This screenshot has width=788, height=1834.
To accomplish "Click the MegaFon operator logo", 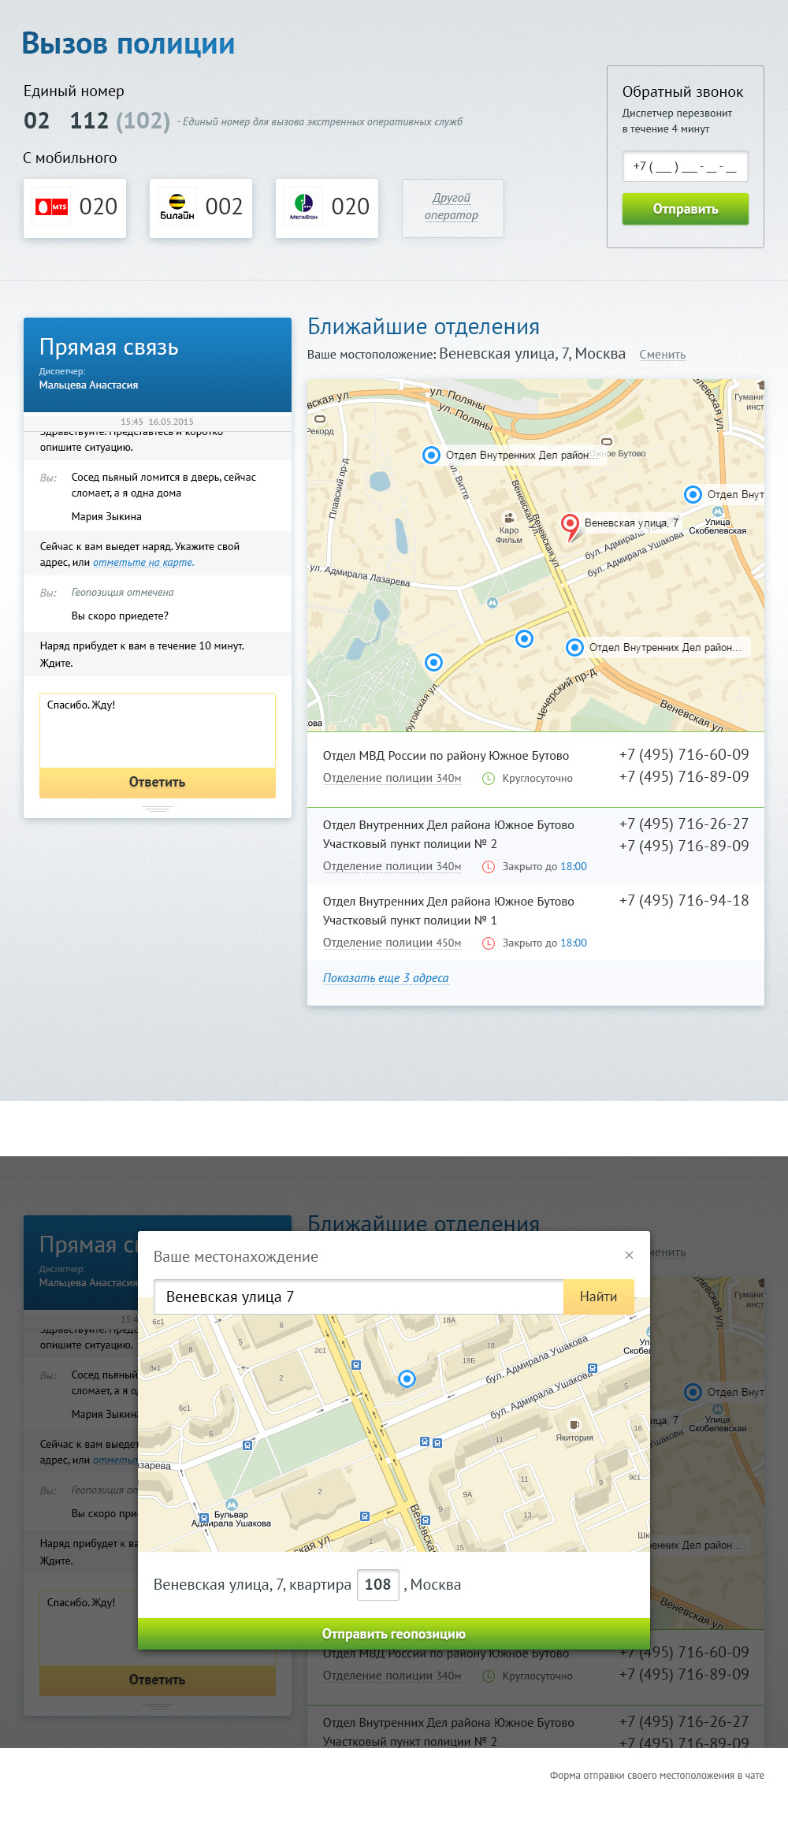I will pyautogui.click(x=303, y=207).
